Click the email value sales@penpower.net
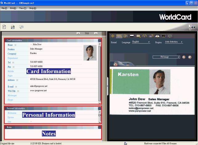The image size is (198, 145). click(x=38, y=86)
